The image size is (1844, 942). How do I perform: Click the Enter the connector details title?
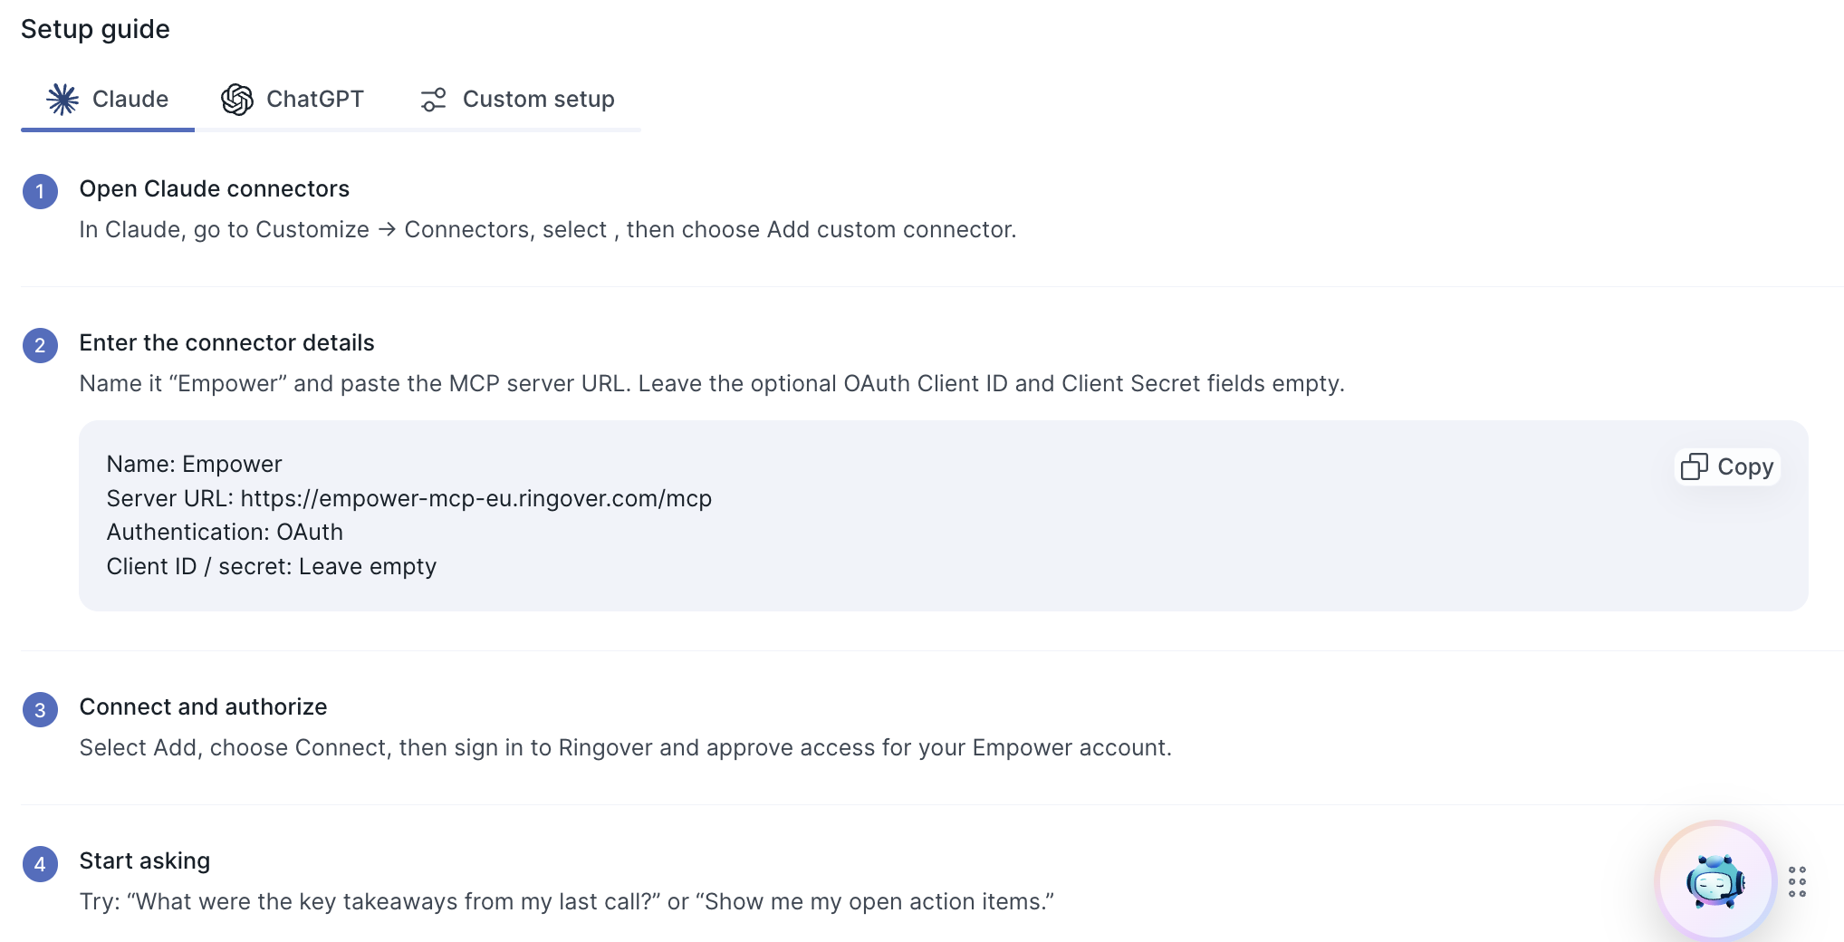[226, 342]
